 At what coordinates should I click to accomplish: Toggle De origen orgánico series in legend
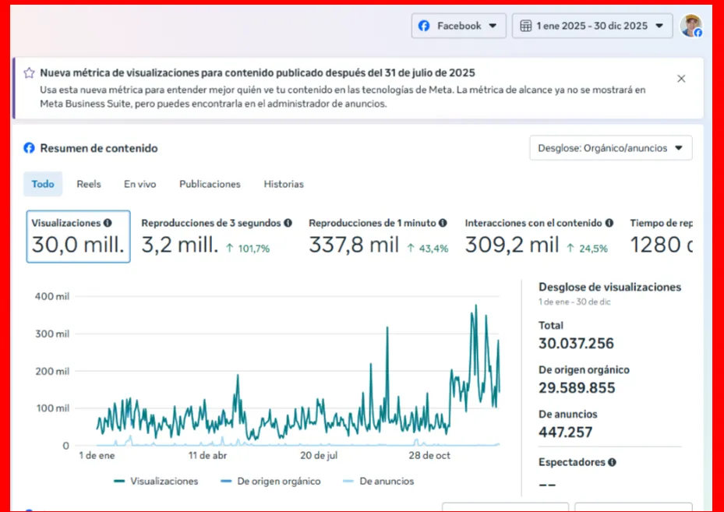click(x=270, y=481)
